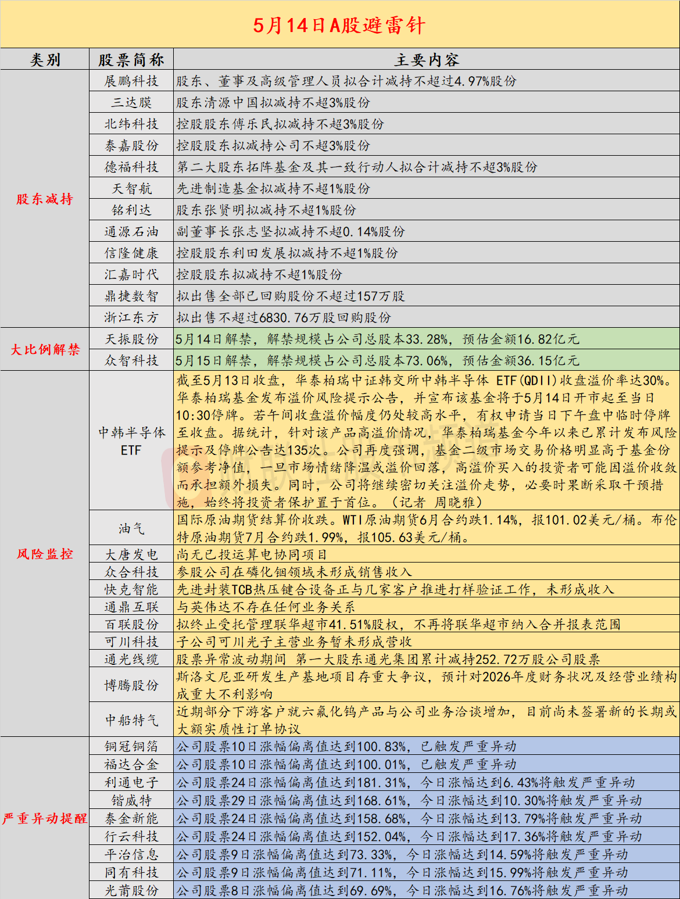Select stock name 浙江东方
This screenshot has width=680, height=899.
tap(131, 317)
